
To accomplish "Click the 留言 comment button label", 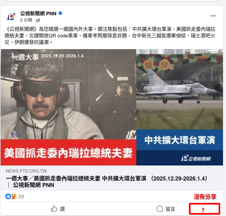I will pyautogui.click(x=170, y=209).
